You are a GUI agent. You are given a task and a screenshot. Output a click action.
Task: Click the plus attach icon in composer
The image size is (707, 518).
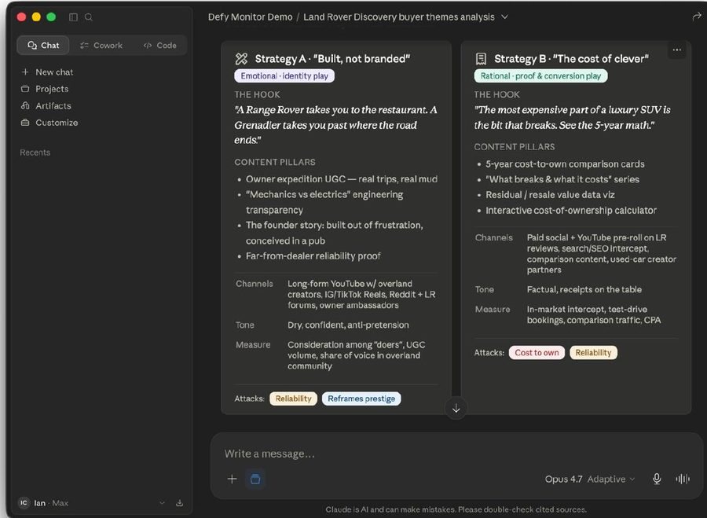tap(233, 479)
